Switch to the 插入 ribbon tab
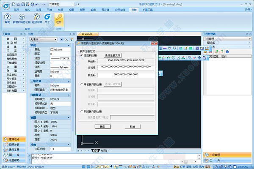The height and width of the screenshot is (169, 254). point(28,8)
